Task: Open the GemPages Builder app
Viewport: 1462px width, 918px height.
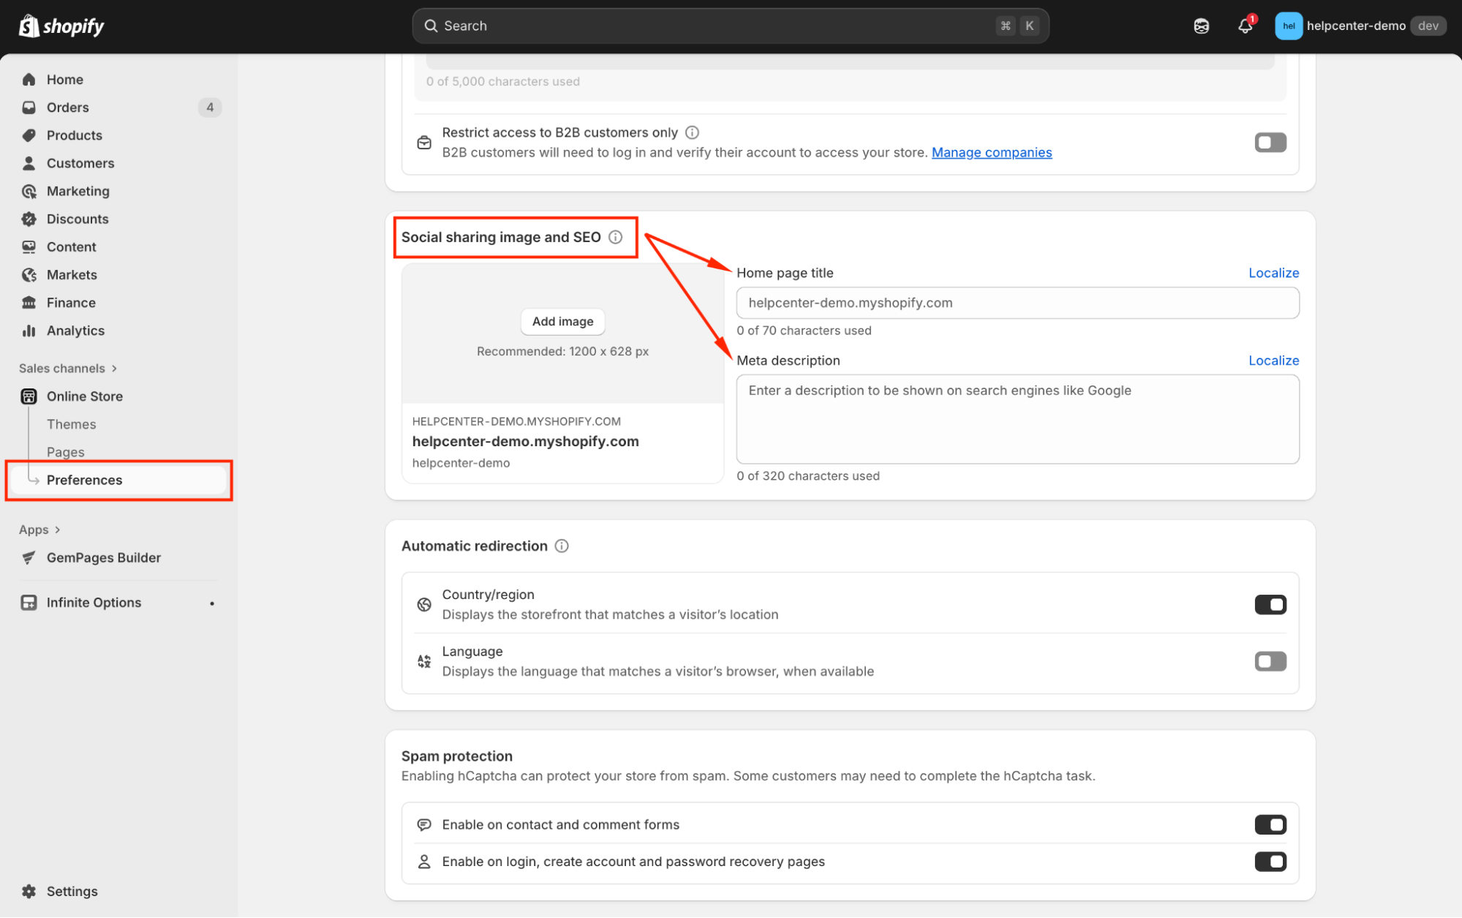Action: pyautogui.click(x=103, y=557)
